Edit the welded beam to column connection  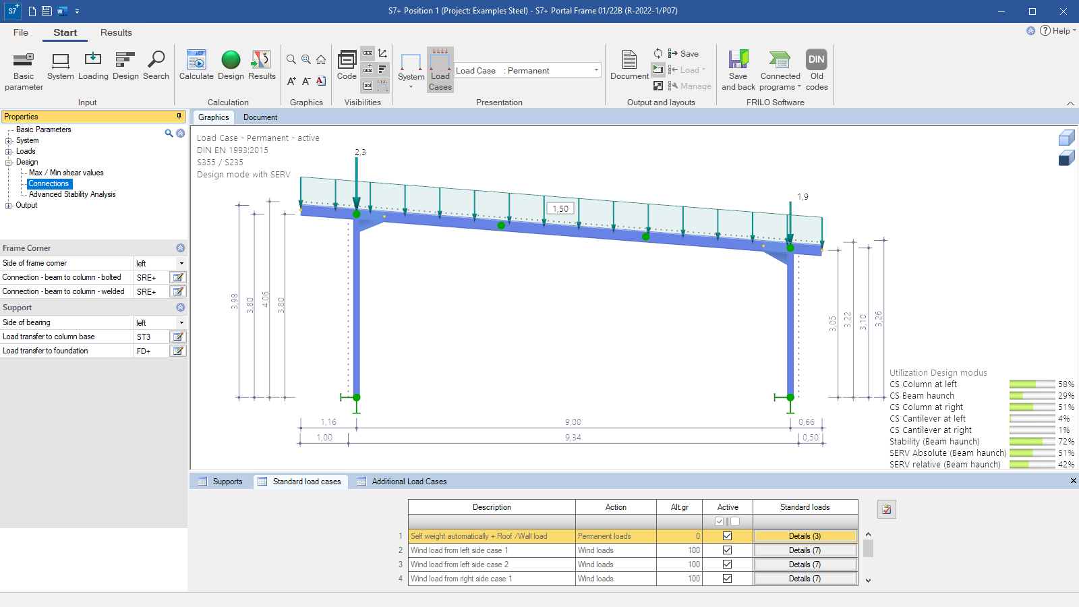[x=178, y=291]
